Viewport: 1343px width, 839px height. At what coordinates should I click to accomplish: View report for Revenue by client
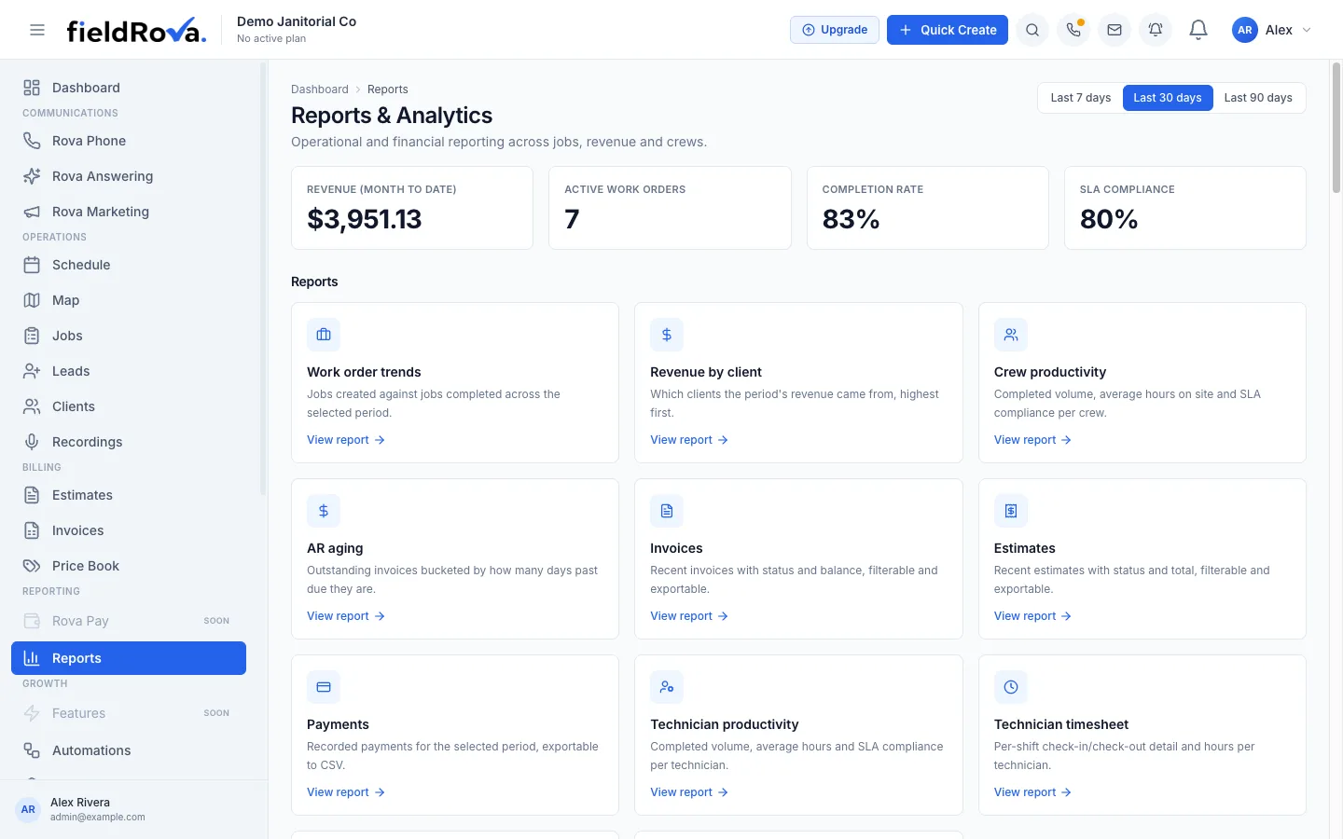click(x=689, y=440)
